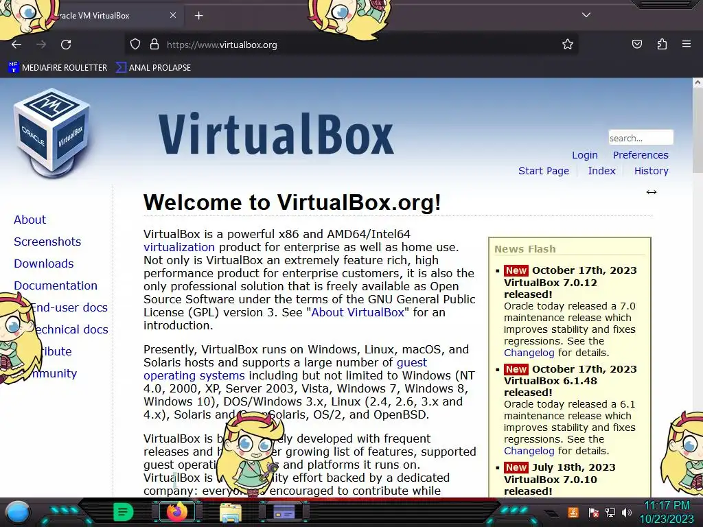The width and height of the screenshot is (703, 527).
Task: Open the Firefox application hamburger menu
Action: (687, 44)
